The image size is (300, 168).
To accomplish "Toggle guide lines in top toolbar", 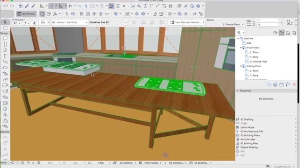I will point(52,6).
